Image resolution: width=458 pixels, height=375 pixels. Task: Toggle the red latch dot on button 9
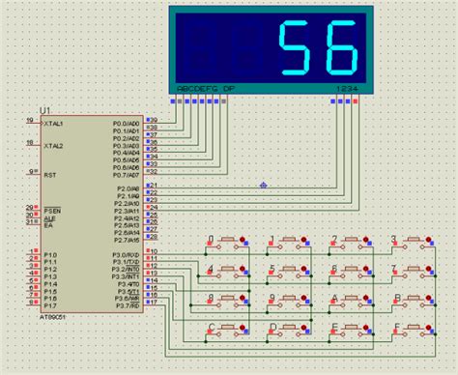pos(303,298)
